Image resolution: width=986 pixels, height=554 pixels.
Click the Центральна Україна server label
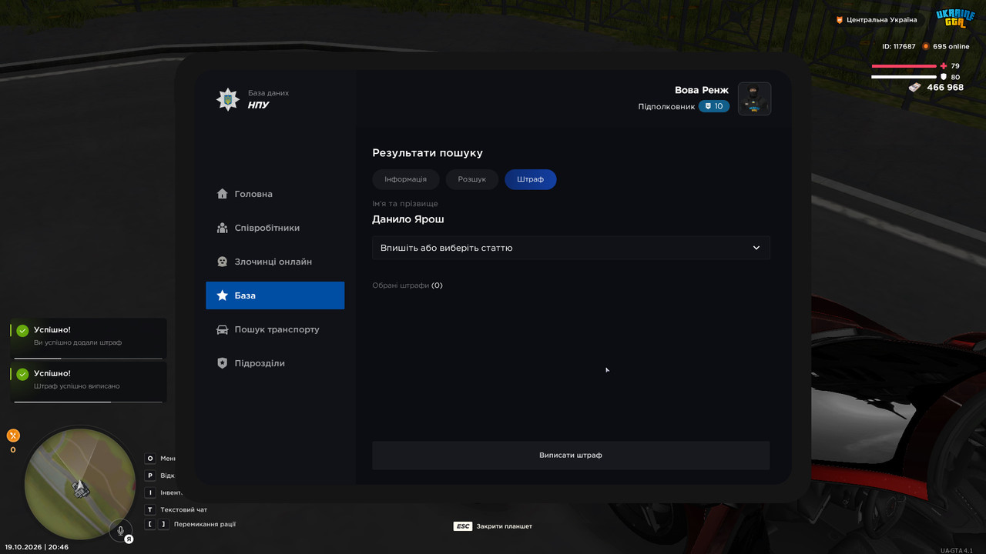point(877,20)
